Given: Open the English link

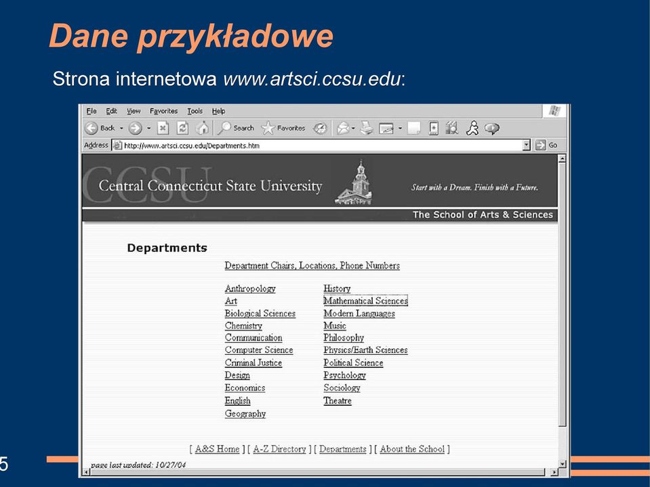Looking at the screenshot, I should (237, 401).
